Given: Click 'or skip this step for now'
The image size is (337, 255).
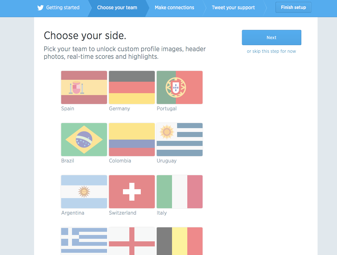Looking at the screenshot, I should click(x=271, y=51).
